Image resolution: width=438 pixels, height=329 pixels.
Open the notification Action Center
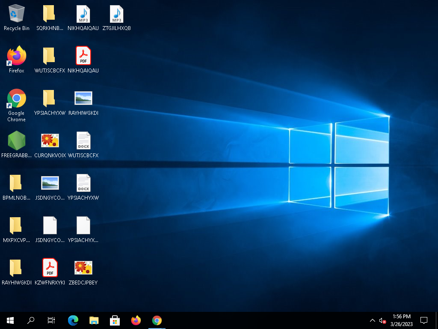(424, 320)
